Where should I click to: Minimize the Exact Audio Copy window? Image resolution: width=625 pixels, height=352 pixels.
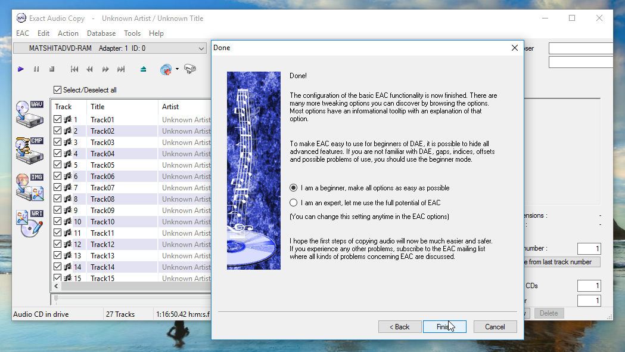(x=545, y=18)
